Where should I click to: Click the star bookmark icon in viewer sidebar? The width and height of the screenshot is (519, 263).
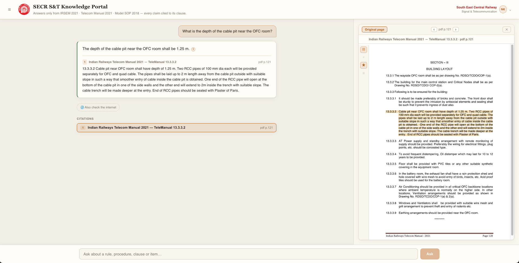click(x=363, y=65)
